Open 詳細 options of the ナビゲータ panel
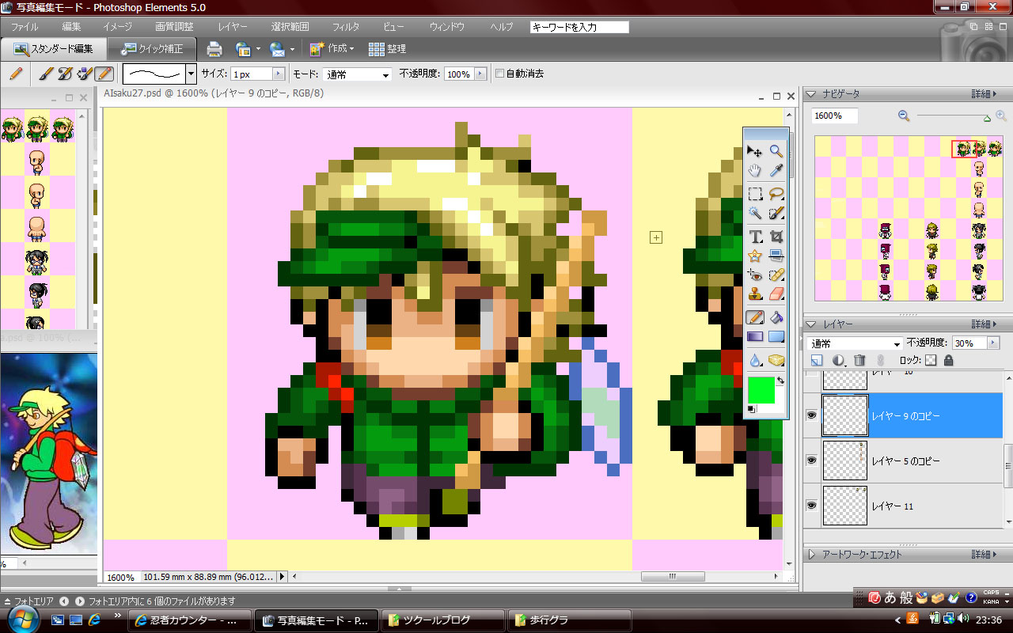 pos(983,94)
